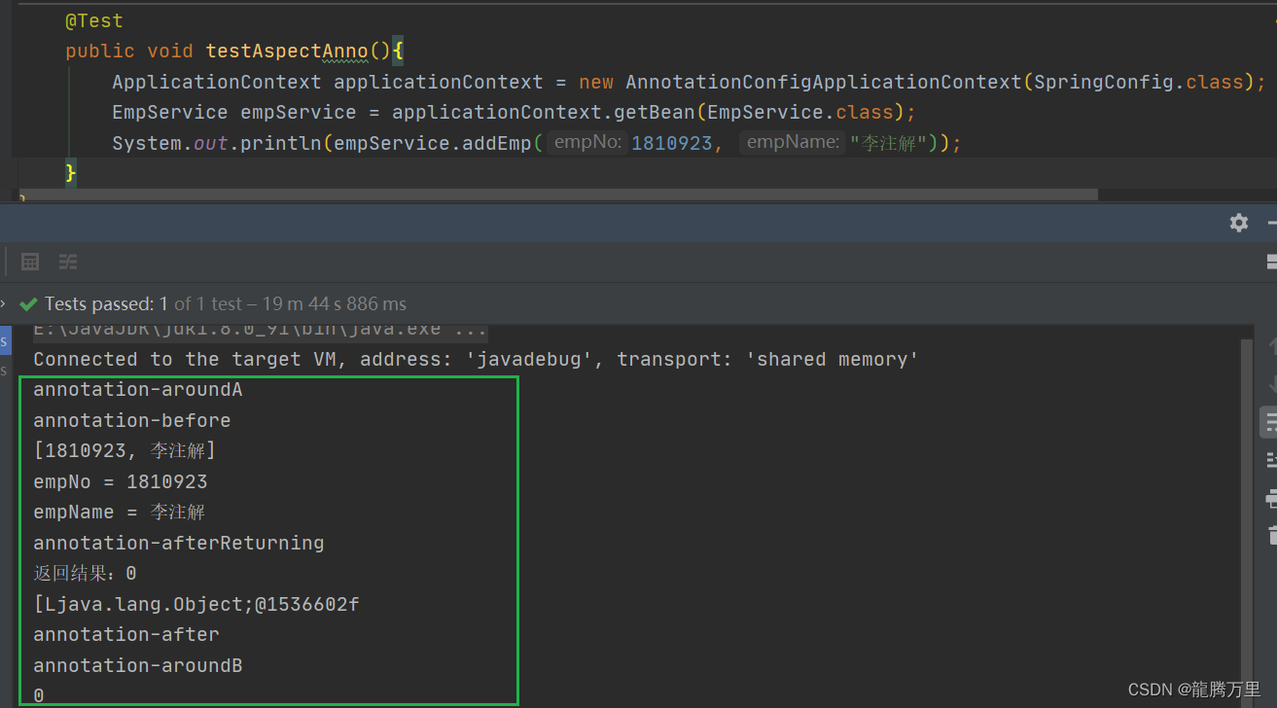Click the horizontal editor scrollbar
Viewport: 1277px width, 708px height.
(559, 195)
